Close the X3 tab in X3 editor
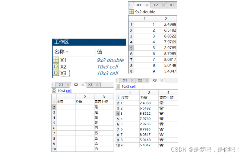Screen dimensions: 244x156 point(162,80)
